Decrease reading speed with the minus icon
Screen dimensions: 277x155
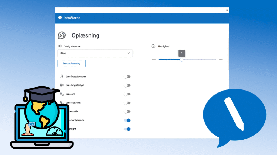point(154,60)
